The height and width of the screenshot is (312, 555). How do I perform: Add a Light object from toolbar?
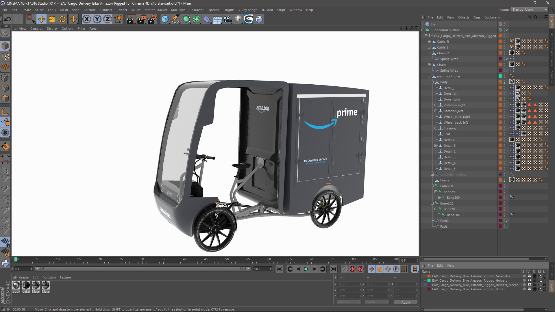click(238, 19)
